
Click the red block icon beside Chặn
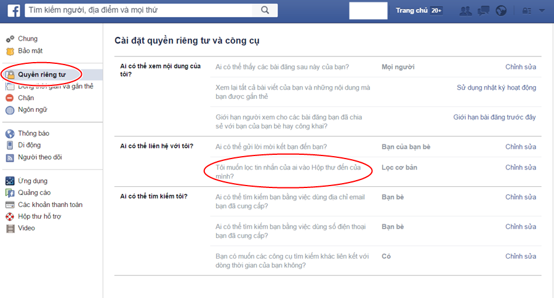[x=10, y=98]
